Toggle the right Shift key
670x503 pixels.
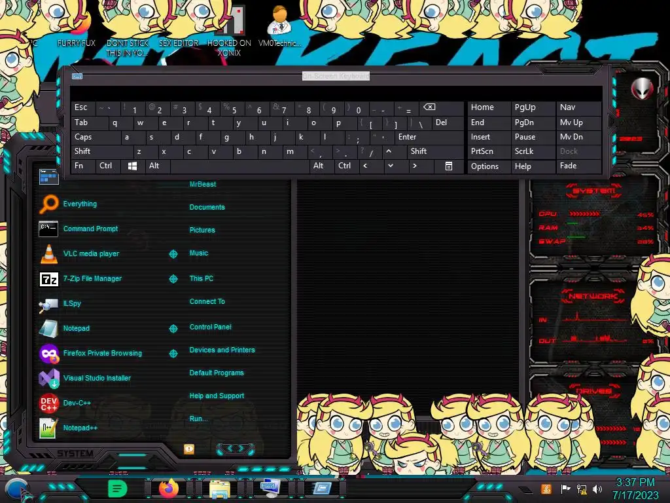tap(435, 151)
